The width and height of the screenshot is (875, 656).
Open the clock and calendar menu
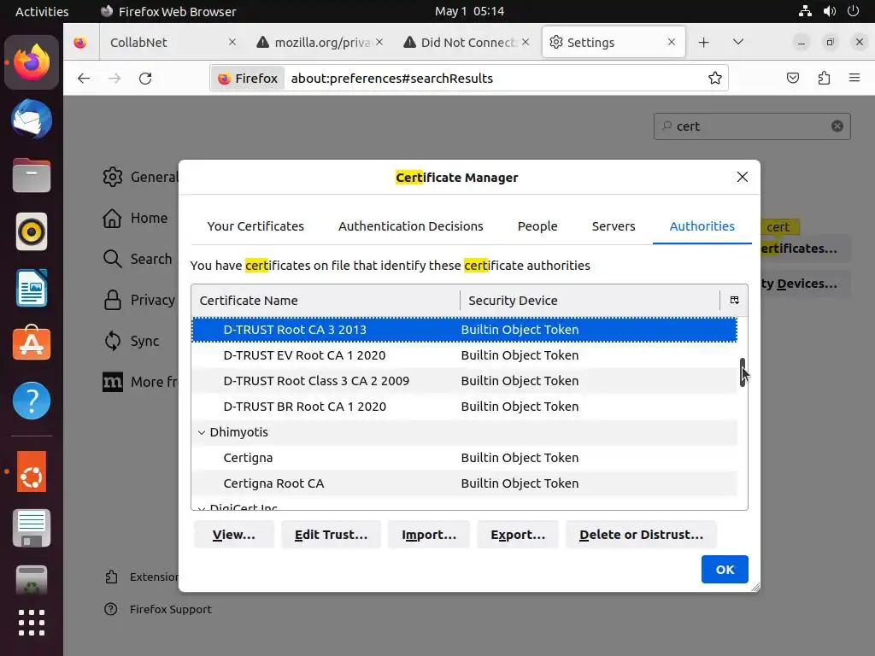coord(469,11)
